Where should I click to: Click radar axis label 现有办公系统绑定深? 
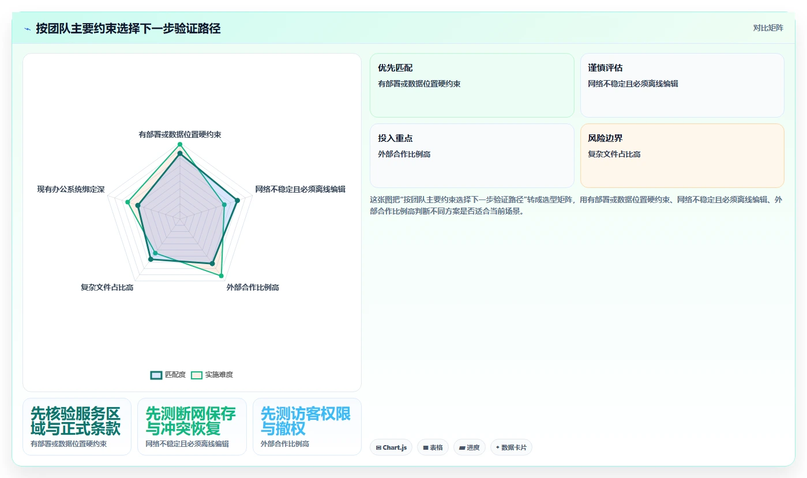(x=71, y=189)
